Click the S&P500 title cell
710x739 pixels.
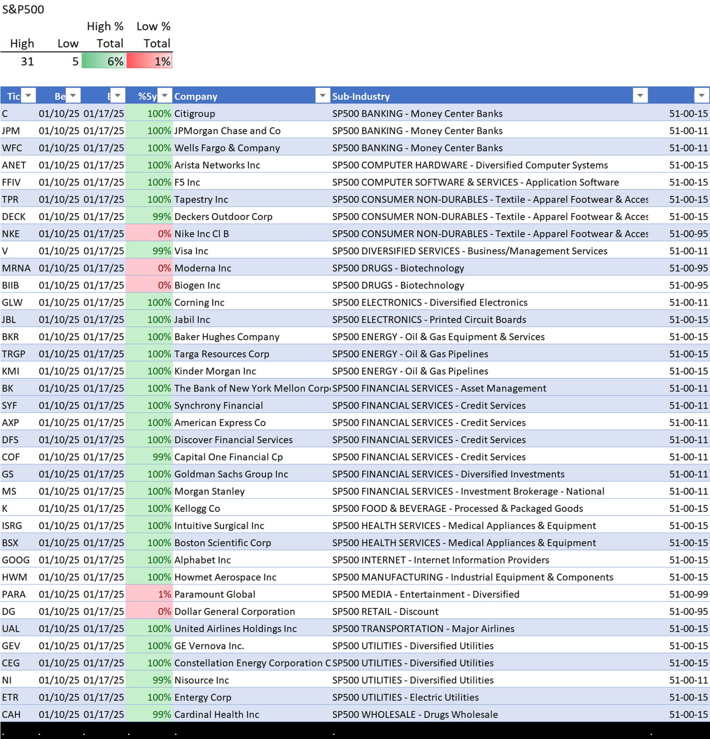click(23, 10)
